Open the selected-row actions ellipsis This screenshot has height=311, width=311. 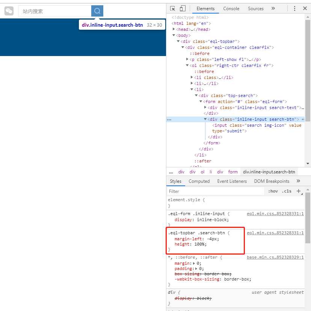pyautogui.click(x=169, y=120)
